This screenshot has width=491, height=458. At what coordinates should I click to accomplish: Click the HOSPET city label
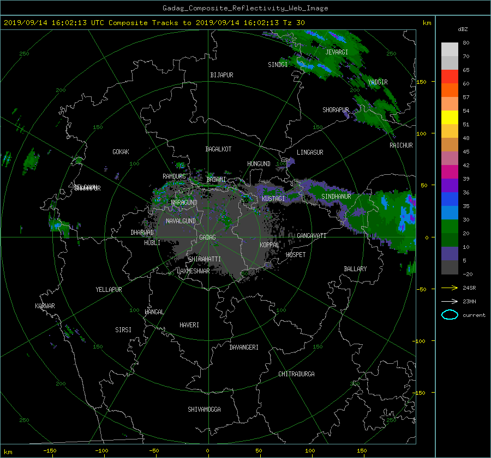pos(296,255)
